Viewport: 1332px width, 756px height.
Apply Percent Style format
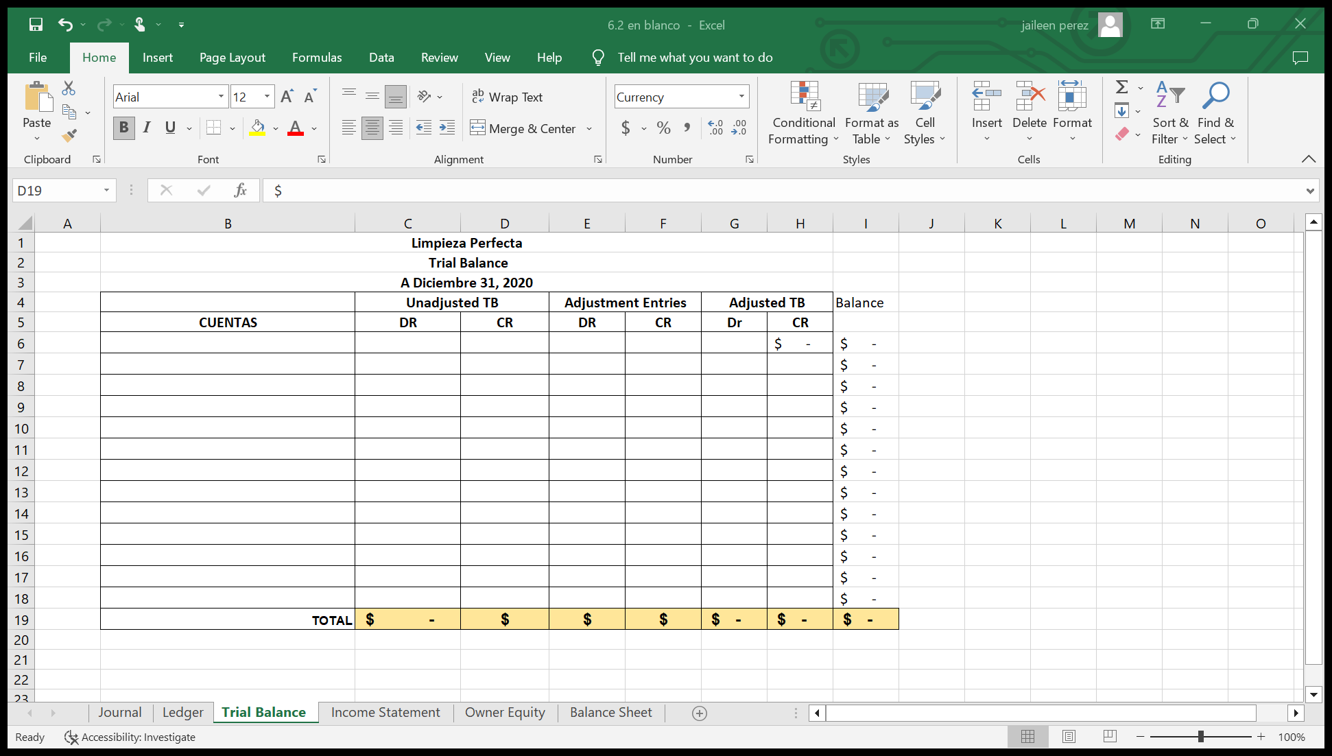[663, 128]
